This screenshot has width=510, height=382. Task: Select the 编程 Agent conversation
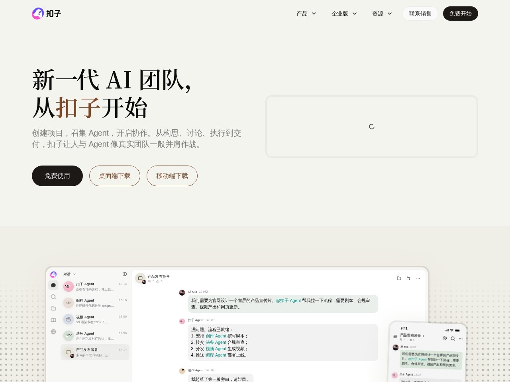click(x=95, y=303)
